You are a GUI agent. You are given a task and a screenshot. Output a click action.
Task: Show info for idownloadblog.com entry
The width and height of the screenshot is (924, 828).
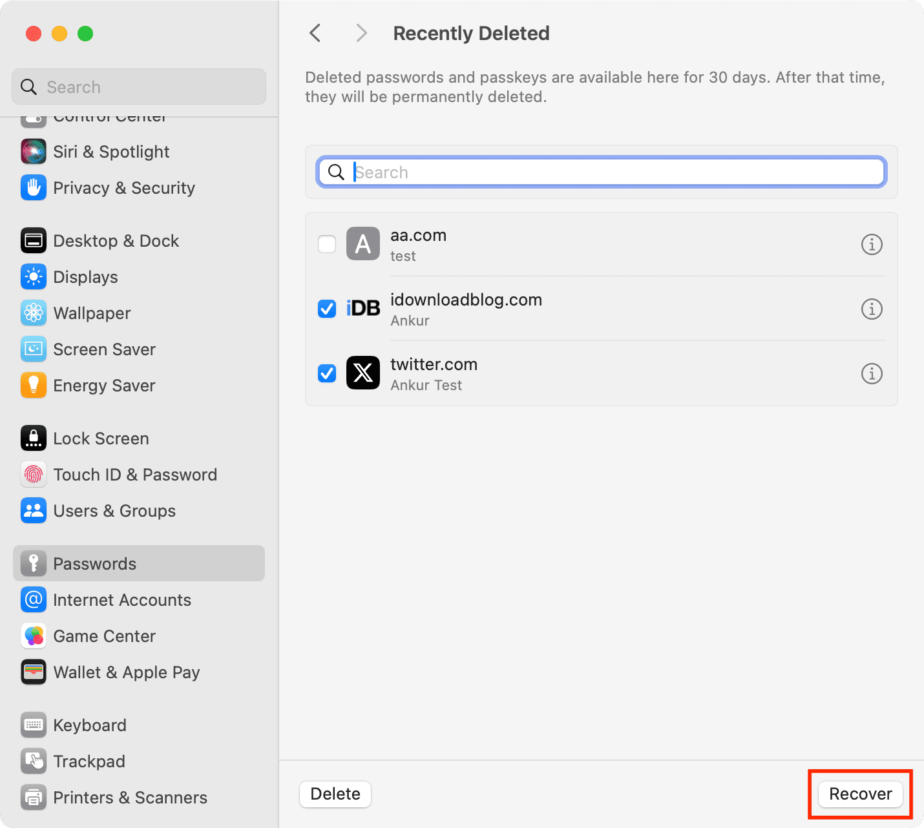point(872,309)
